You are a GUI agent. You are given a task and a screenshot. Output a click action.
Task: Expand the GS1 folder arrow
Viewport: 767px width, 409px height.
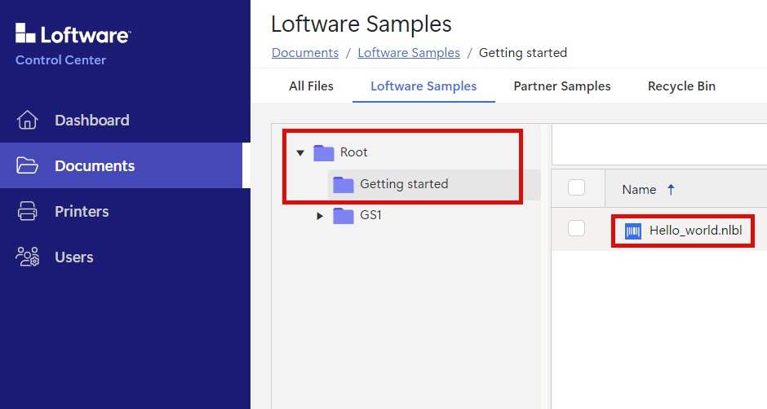(x=320, y=216)
